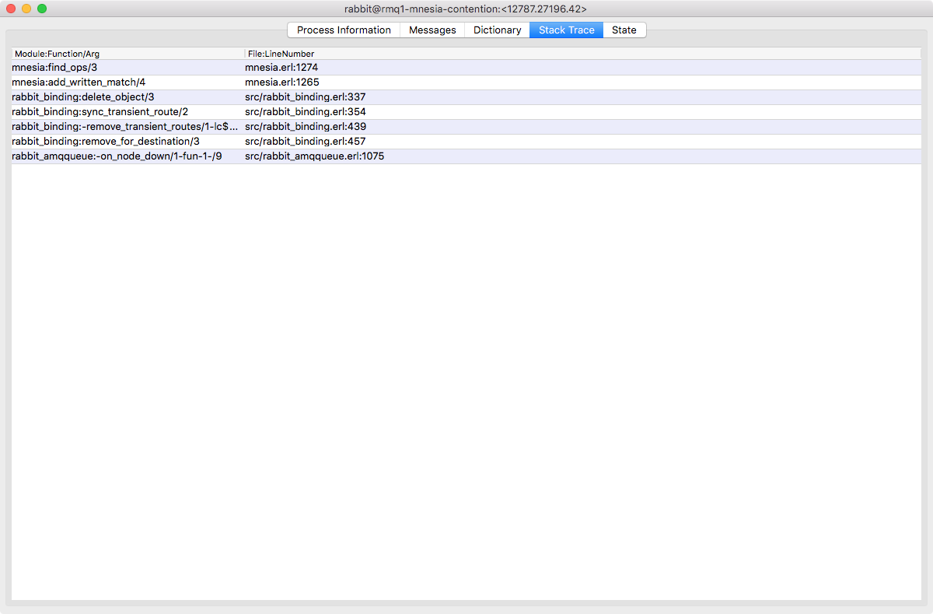Click the src/rabbit_binding.erl:457 cell
This screenshot has height=614, width=933.
click(x=306, y=142)
